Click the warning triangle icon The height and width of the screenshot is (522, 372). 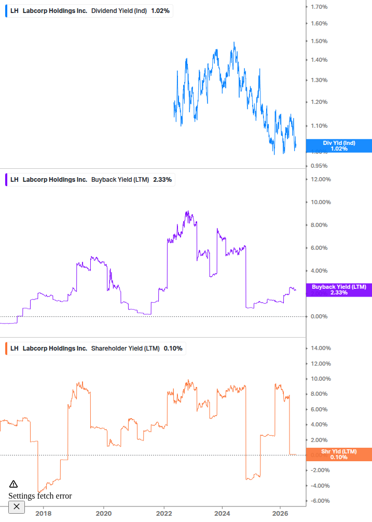tap(13, 484)
